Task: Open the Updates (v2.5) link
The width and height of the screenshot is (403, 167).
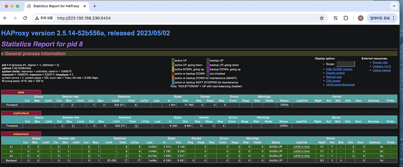Action: point(382,66)
